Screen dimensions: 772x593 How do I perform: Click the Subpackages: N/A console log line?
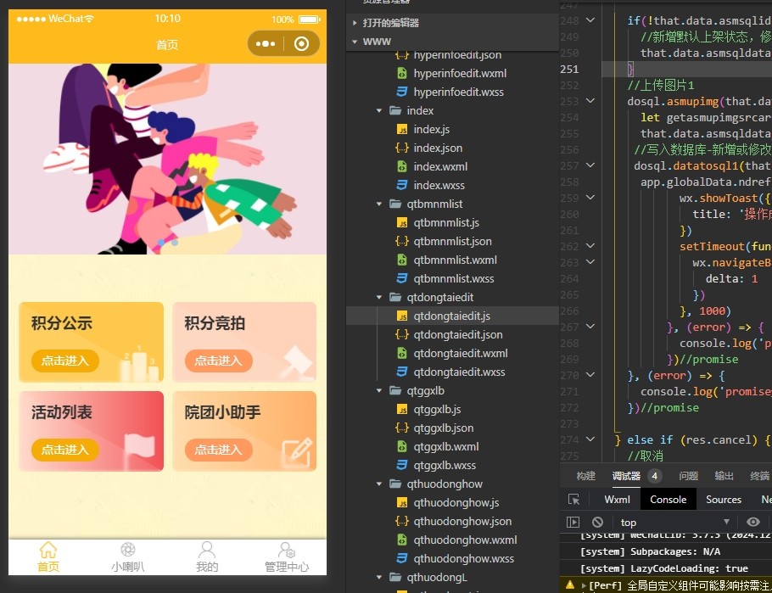[650, 551]
